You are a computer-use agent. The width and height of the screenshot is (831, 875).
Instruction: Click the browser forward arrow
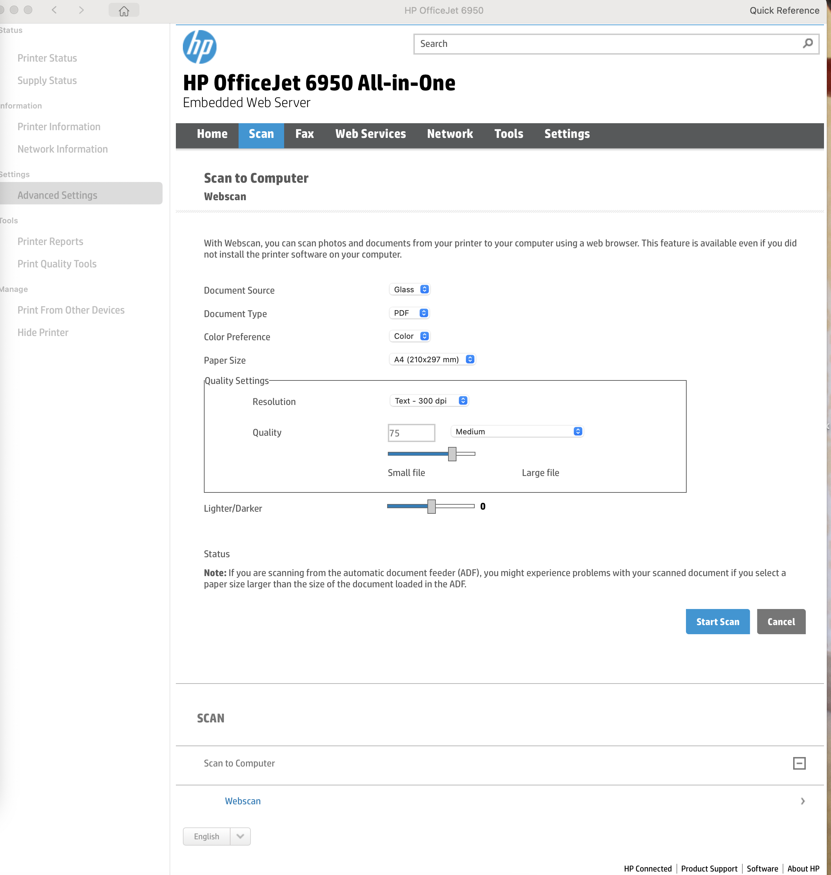82,10
